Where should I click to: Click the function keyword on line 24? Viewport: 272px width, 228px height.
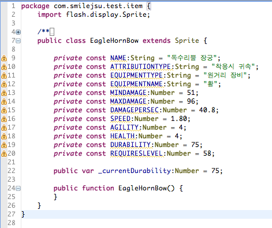(98, 188)
